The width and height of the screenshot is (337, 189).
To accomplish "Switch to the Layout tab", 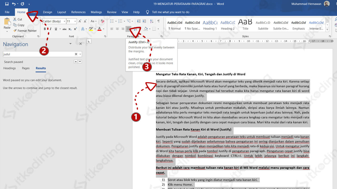I will pos(62,12).
